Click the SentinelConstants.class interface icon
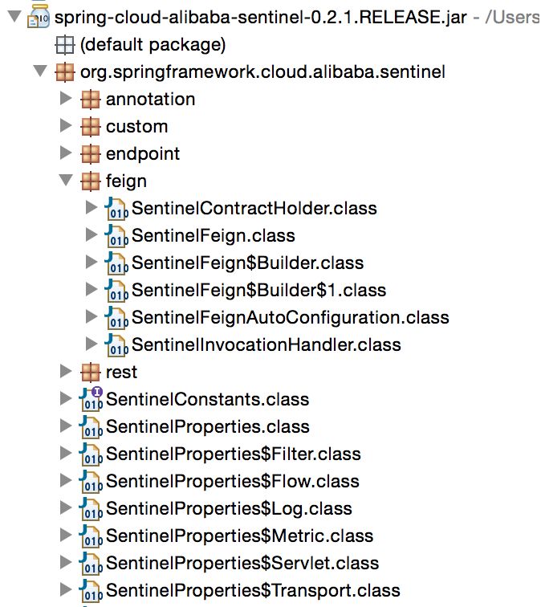The image size is (541, 607). pyautogui.click(x=92, y=399)
